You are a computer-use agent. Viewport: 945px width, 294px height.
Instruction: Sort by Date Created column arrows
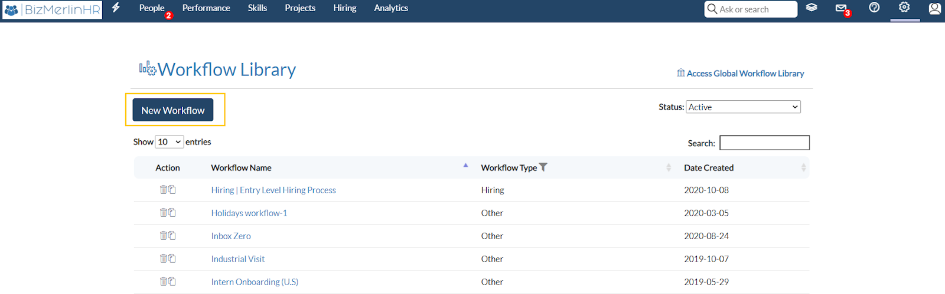click(803, 168)
